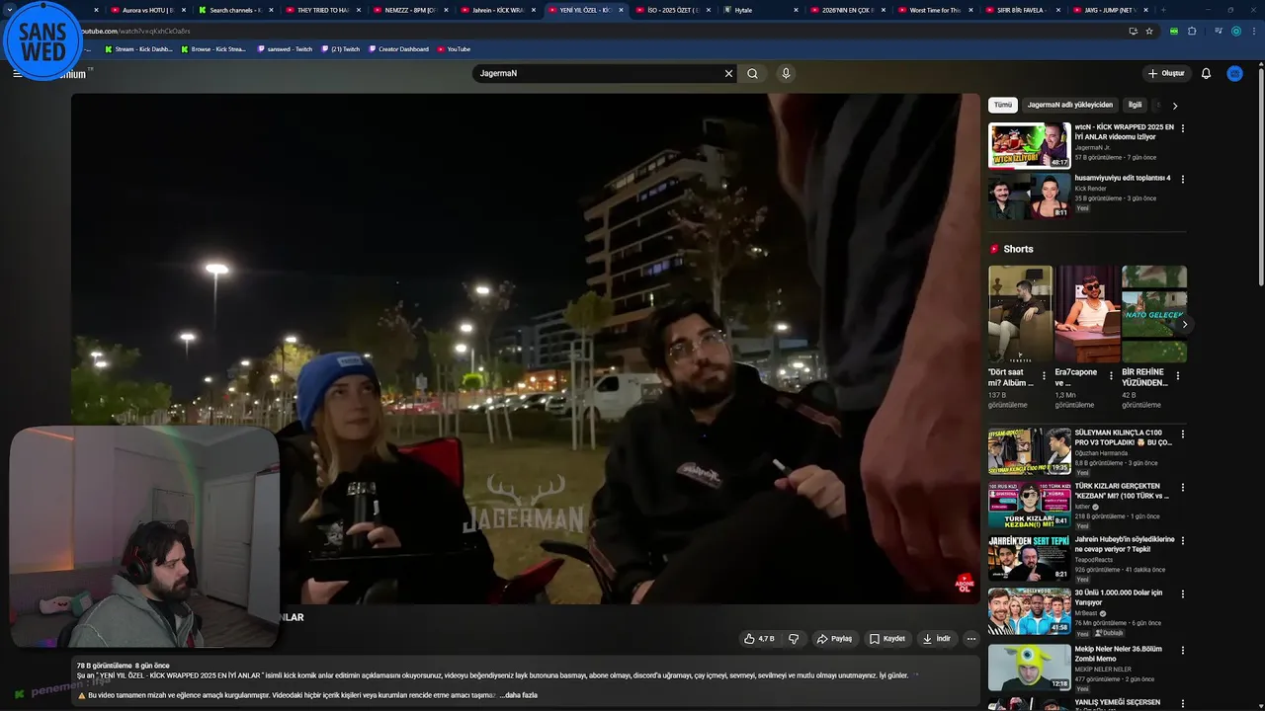Image resolution: width=1265 pixels, height=711 pixels.
Task: Open the notifications bell
Action: pos(1206,73)
